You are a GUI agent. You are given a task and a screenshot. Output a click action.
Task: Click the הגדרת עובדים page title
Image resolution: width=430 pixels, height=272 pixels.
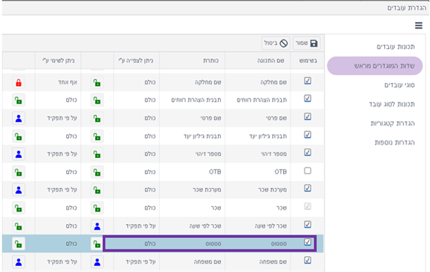coord(407,8)
